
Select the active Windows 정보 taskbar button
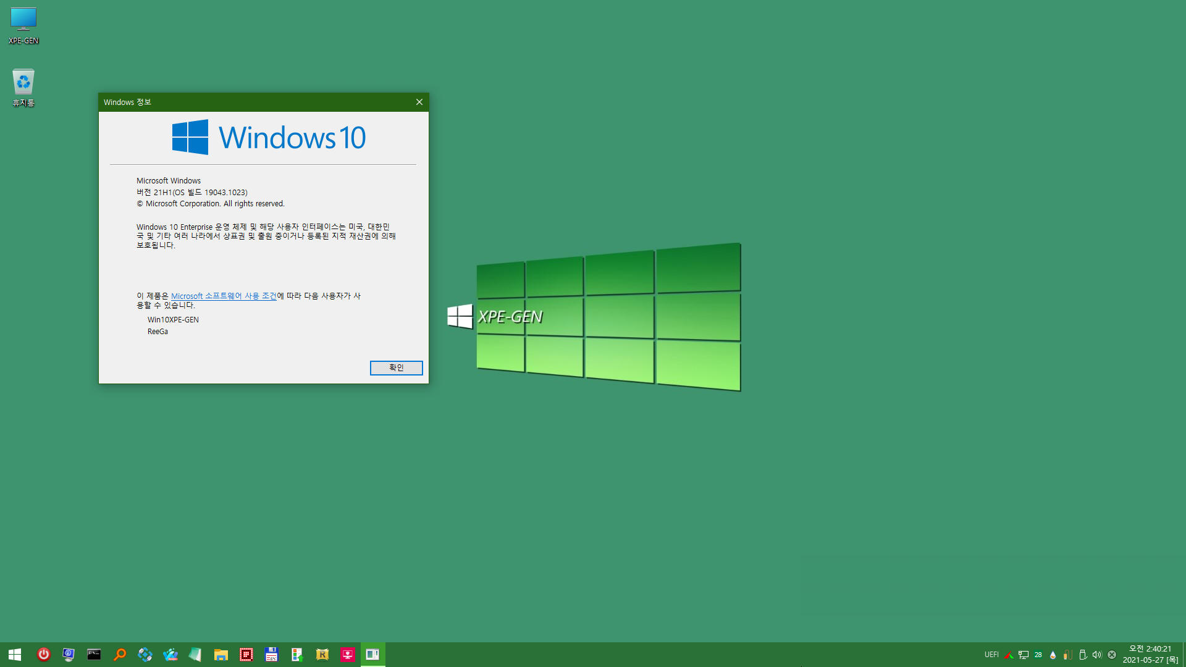tap(373, 655)
